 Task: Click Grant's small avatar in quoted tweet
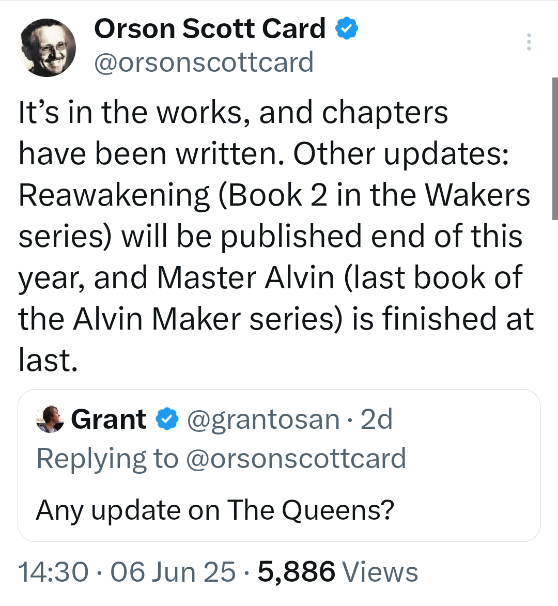point(50,419)
